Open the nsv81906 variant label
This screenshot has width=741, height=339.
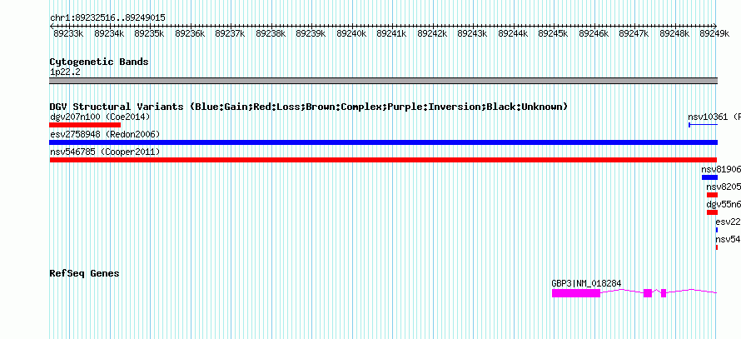coord(721,170)
